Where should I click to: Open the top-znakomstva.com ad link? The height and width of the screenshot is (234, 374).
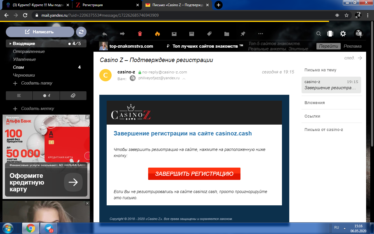(131, 46)
